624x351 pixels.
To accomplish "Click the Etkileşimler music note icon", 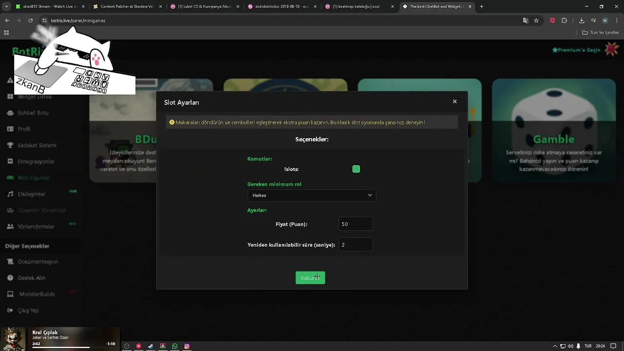I will (x=10, y=194).
